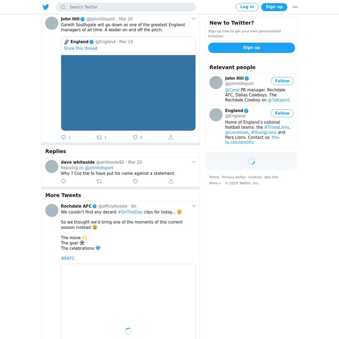Open Show this thread link
This screenshot has width=339, height=339.
(80, 48)
